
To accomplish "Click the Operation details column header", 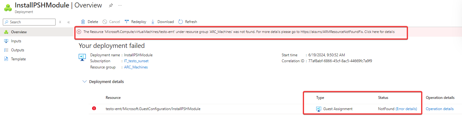I will tap(440, 98).
